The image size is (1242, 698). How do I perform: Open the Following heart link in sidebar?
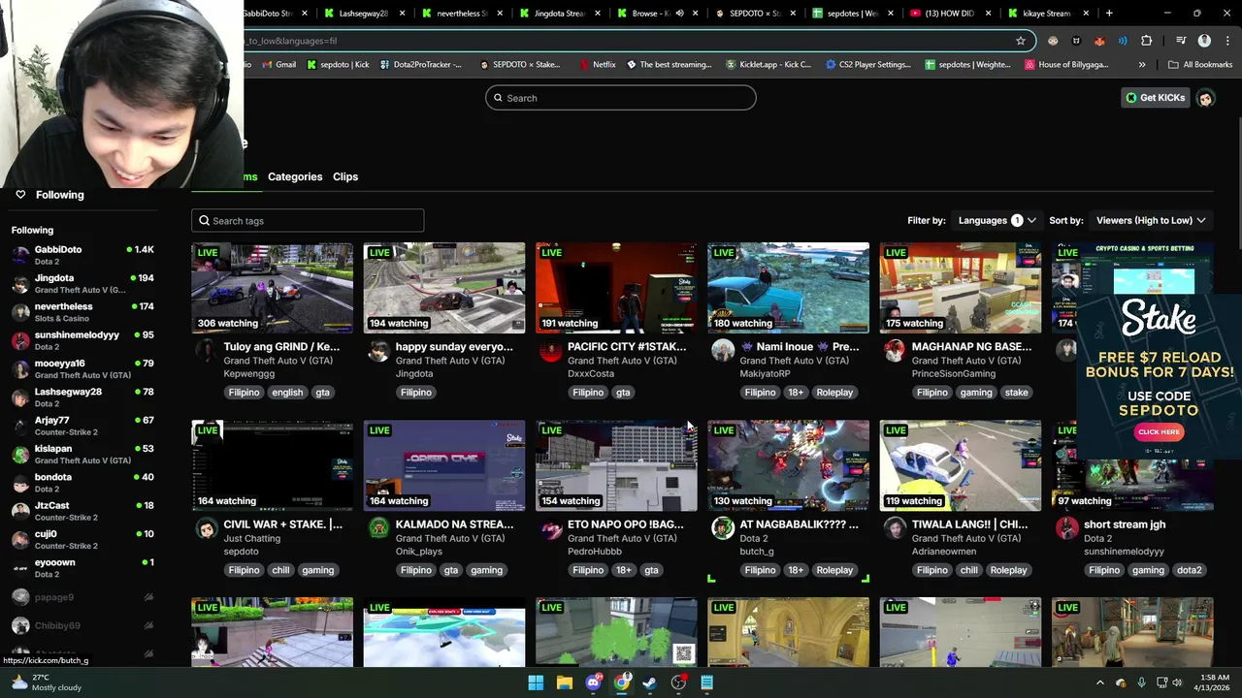(49, 195)
